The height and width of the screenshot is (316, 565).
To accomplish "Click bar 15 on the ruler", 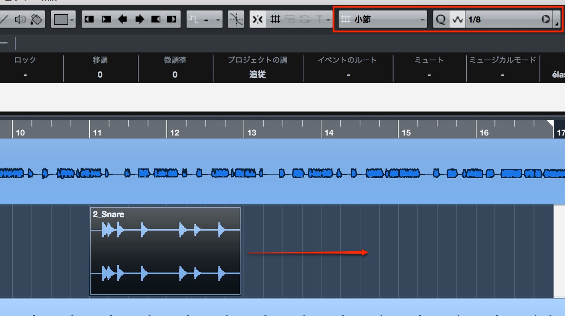I will (x=406, y=132).
